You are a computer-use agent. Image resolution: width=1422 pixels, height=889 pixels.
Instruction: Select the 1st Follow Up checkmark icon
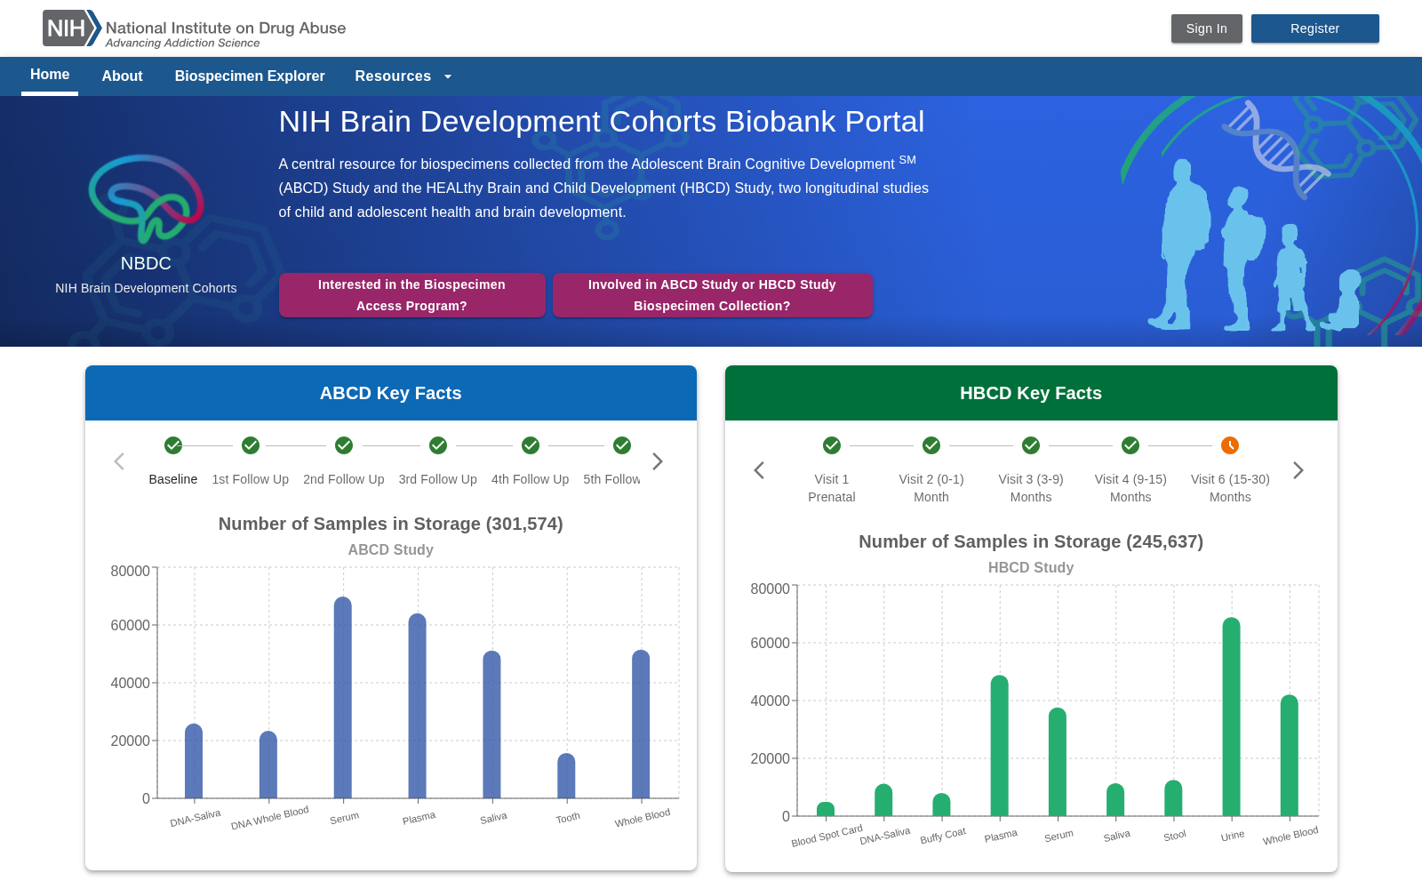click(251, 445)
